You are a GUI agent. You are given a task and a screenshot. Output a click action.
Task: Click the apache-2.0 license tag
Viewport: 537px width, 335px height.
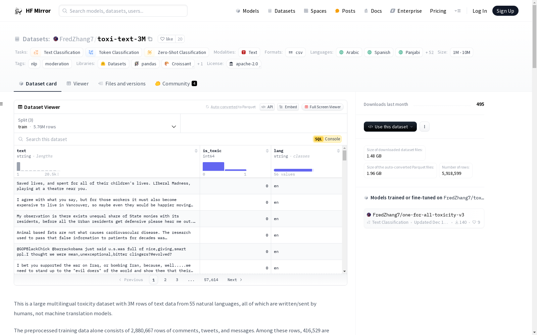pos(244,64)
